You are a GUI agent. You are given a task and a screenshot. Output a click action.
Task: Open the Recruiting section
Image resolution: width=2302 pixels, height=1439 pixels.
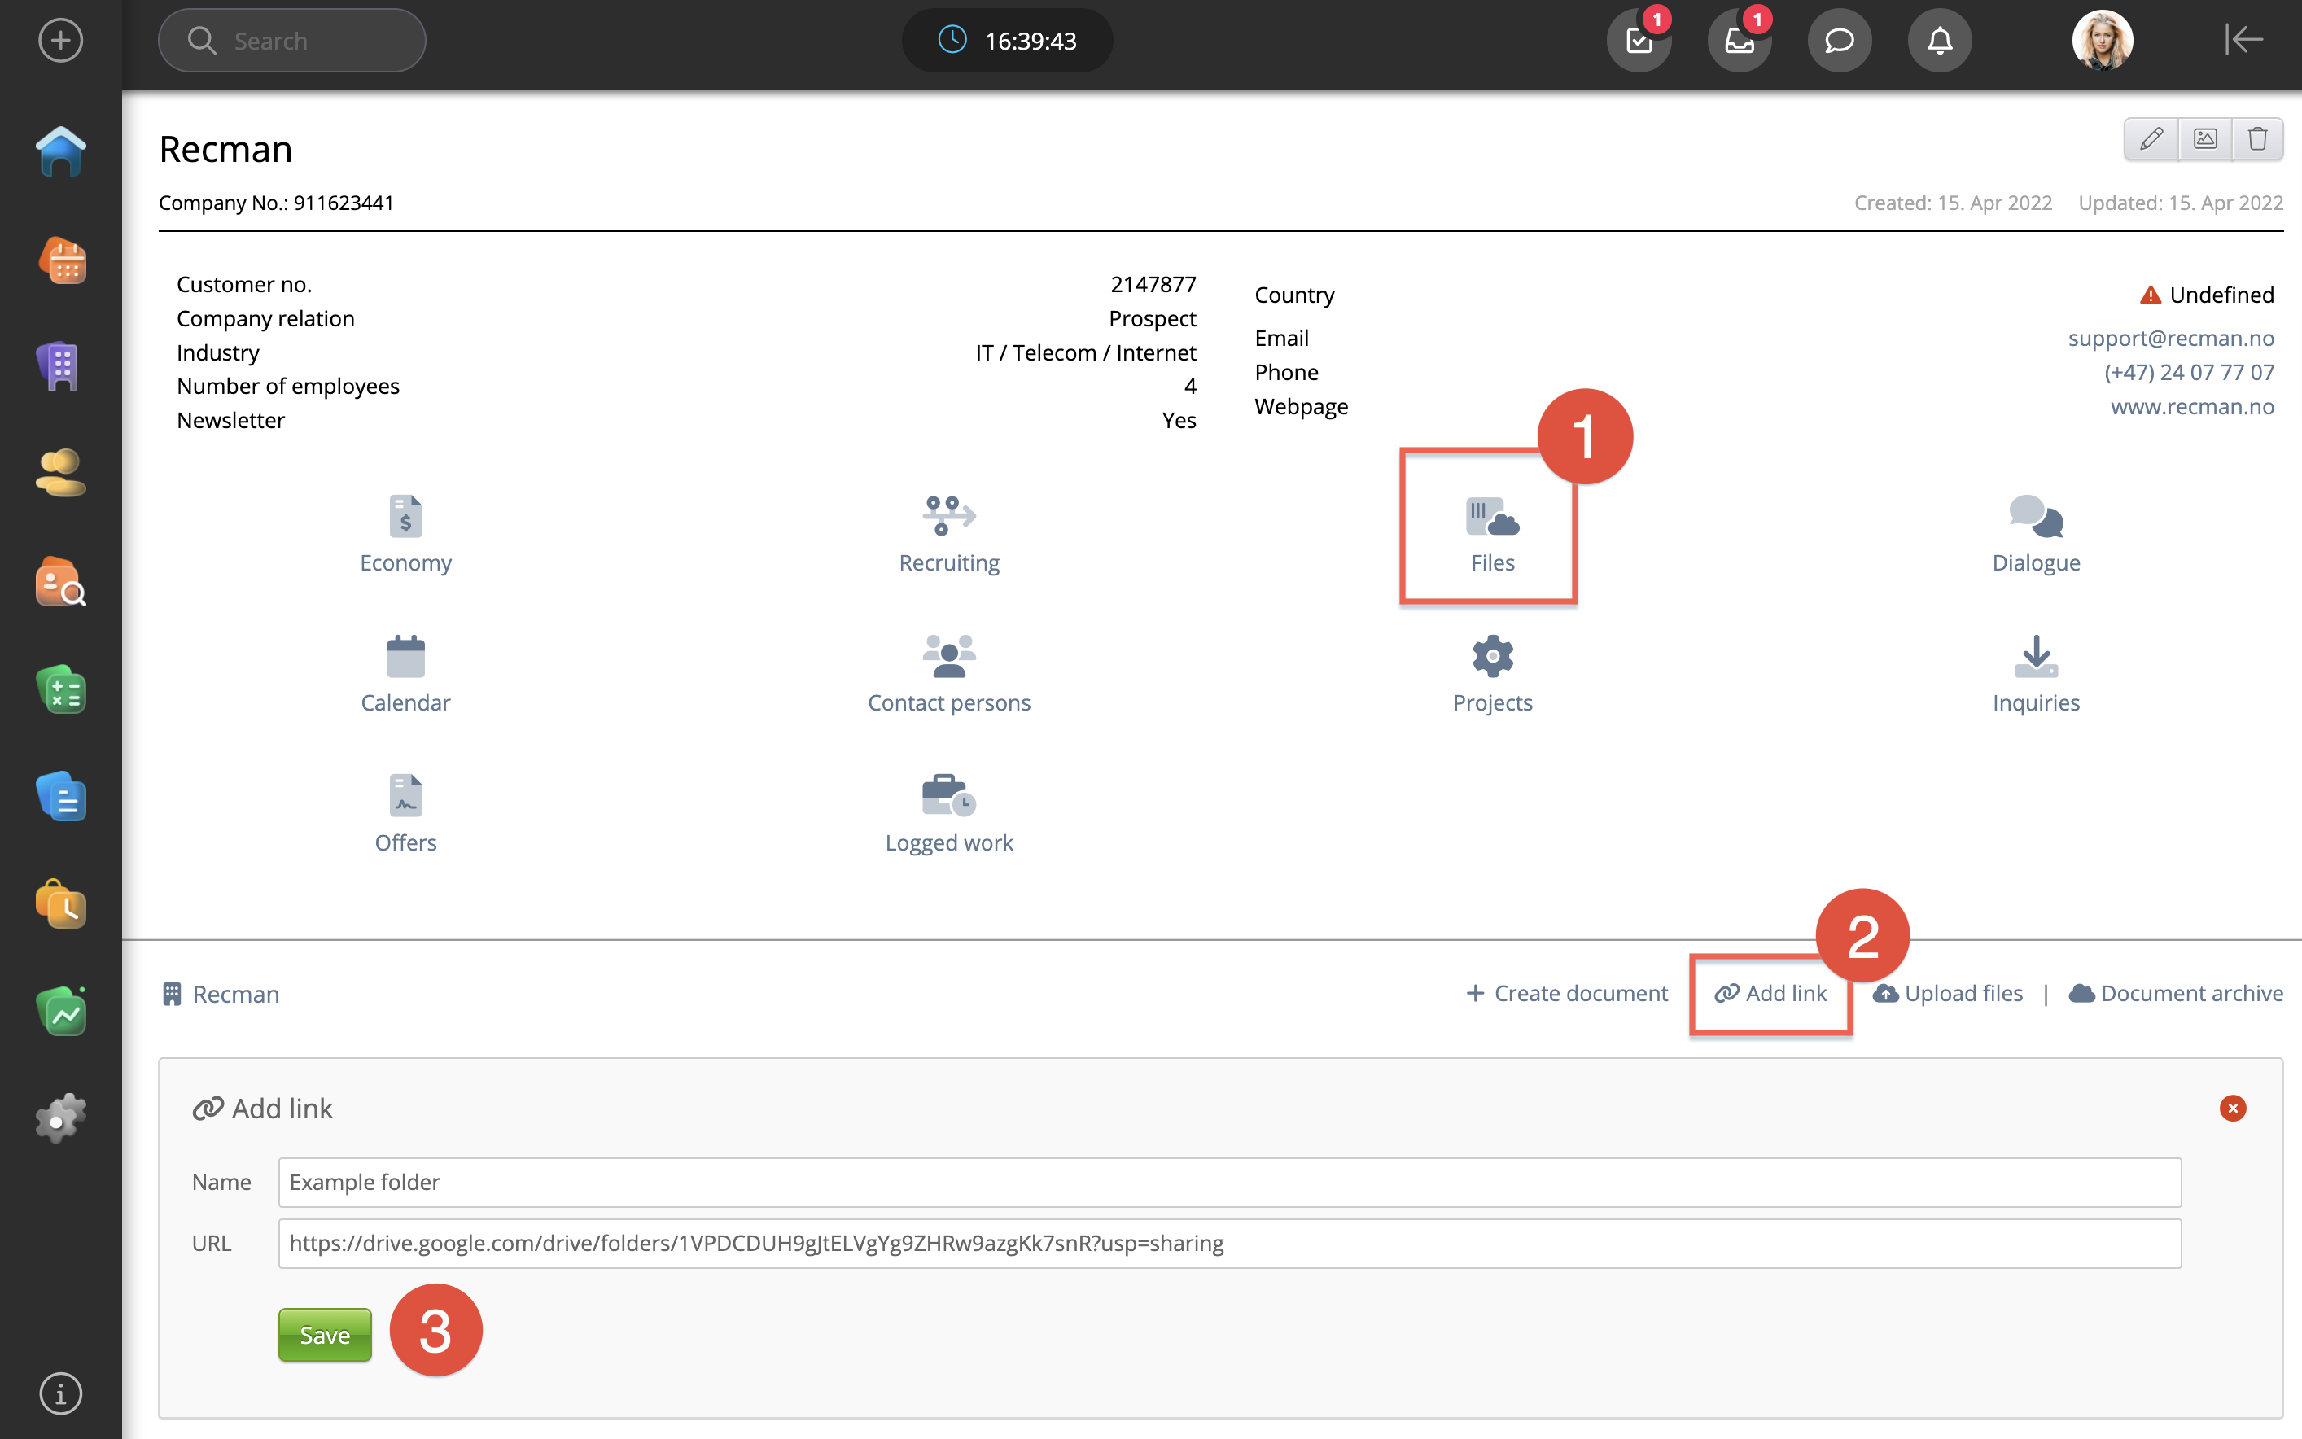(x=949, y=534)
